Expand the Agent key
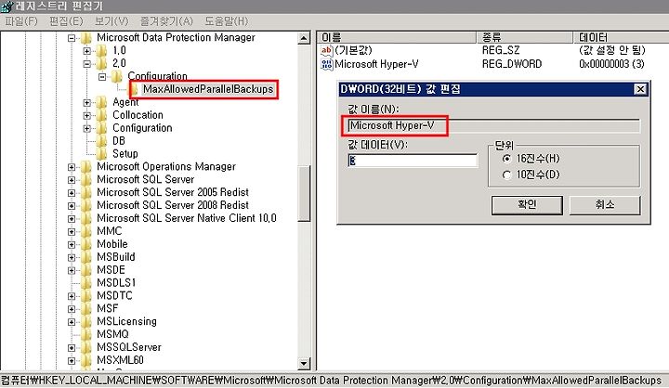669x388 pixels. pyautogui.click(x=87, y=103)
